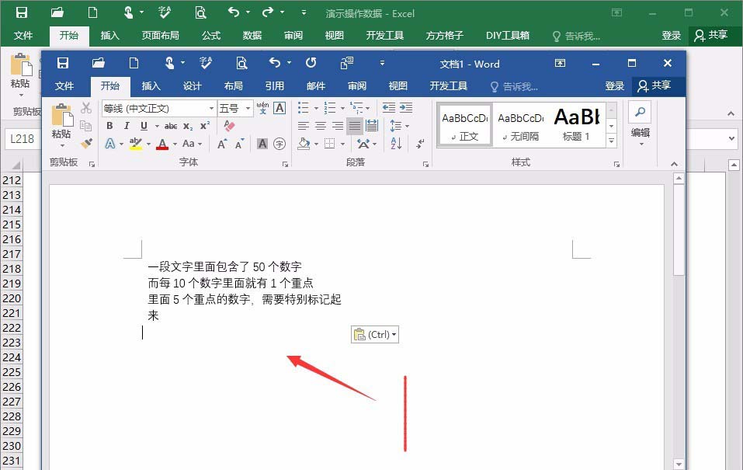Apply distributed alignment icon
Image resolution: width=743 pixels, height=470 pixels.
(x=372, y=126)
